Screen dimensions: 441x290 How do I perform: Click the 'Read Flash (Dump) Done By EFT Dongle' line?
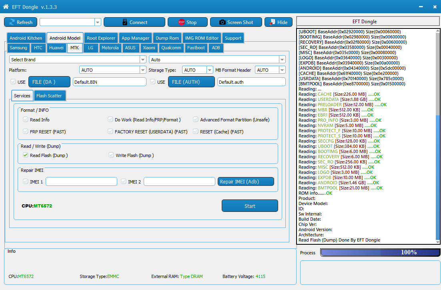(339, 240)
